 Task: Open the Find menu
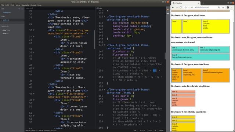(12, 5)
